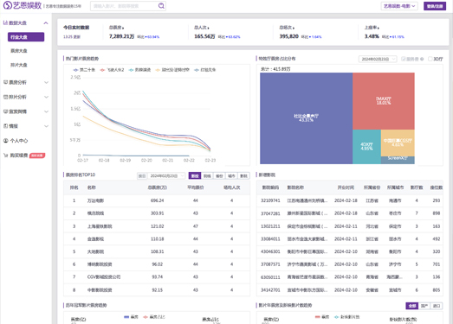This screenshot has height=324, width=453.
Task: Expand the 排片分析 sidebar section
Action: (46, 97)
